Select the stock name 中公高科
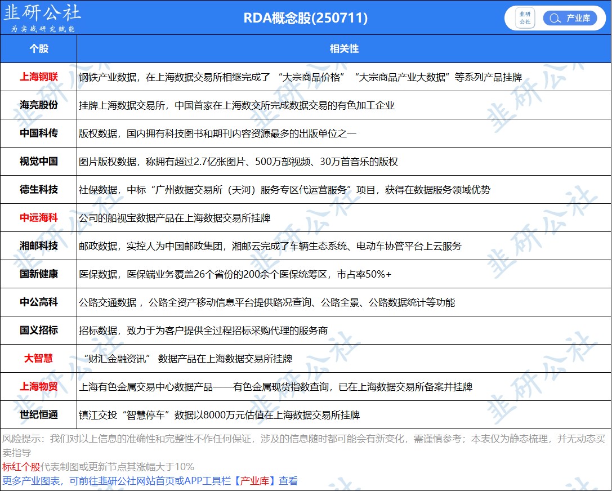 [x=39, y=302]
